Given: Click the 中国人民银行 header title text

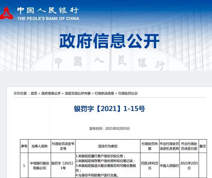Looking at the screenshot, I should click(48, 11).
